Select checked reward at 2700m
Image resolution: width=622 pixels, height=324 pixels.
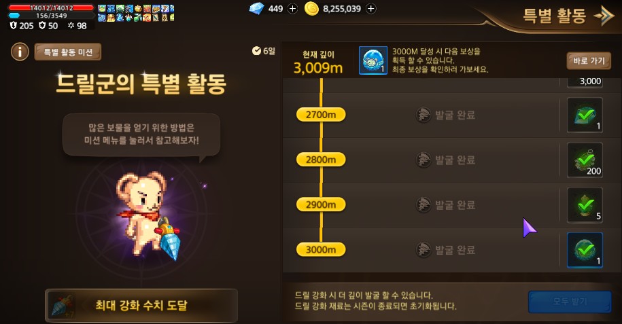click(585, 115)
